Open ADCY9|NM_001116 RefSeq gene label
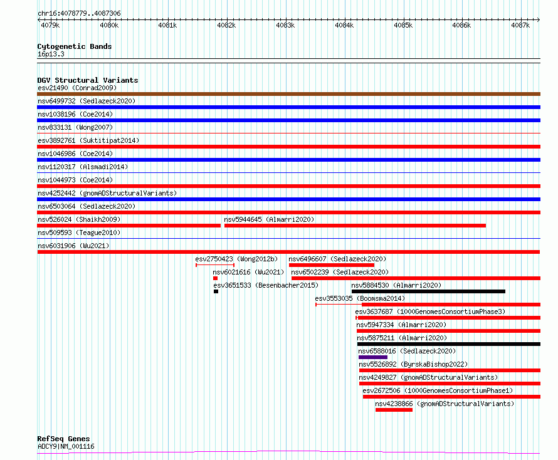 click(x=66, y=446)
